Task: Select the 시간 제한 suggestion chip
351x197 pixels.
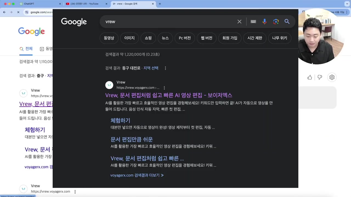Action: [255, 38]
